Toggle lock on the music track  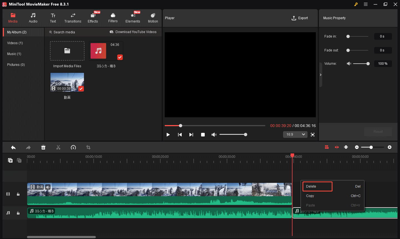tap(18, 213)
